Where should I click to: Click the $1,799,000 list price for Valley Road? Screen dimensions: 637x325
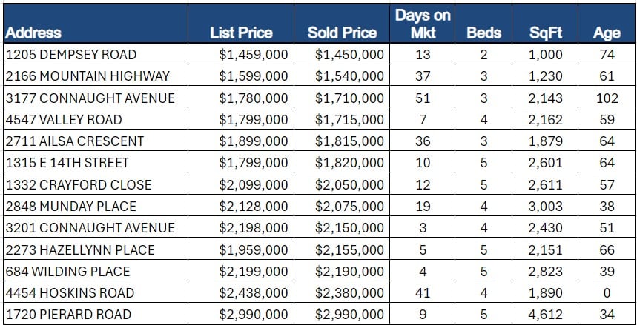click(x=254, y=119)
